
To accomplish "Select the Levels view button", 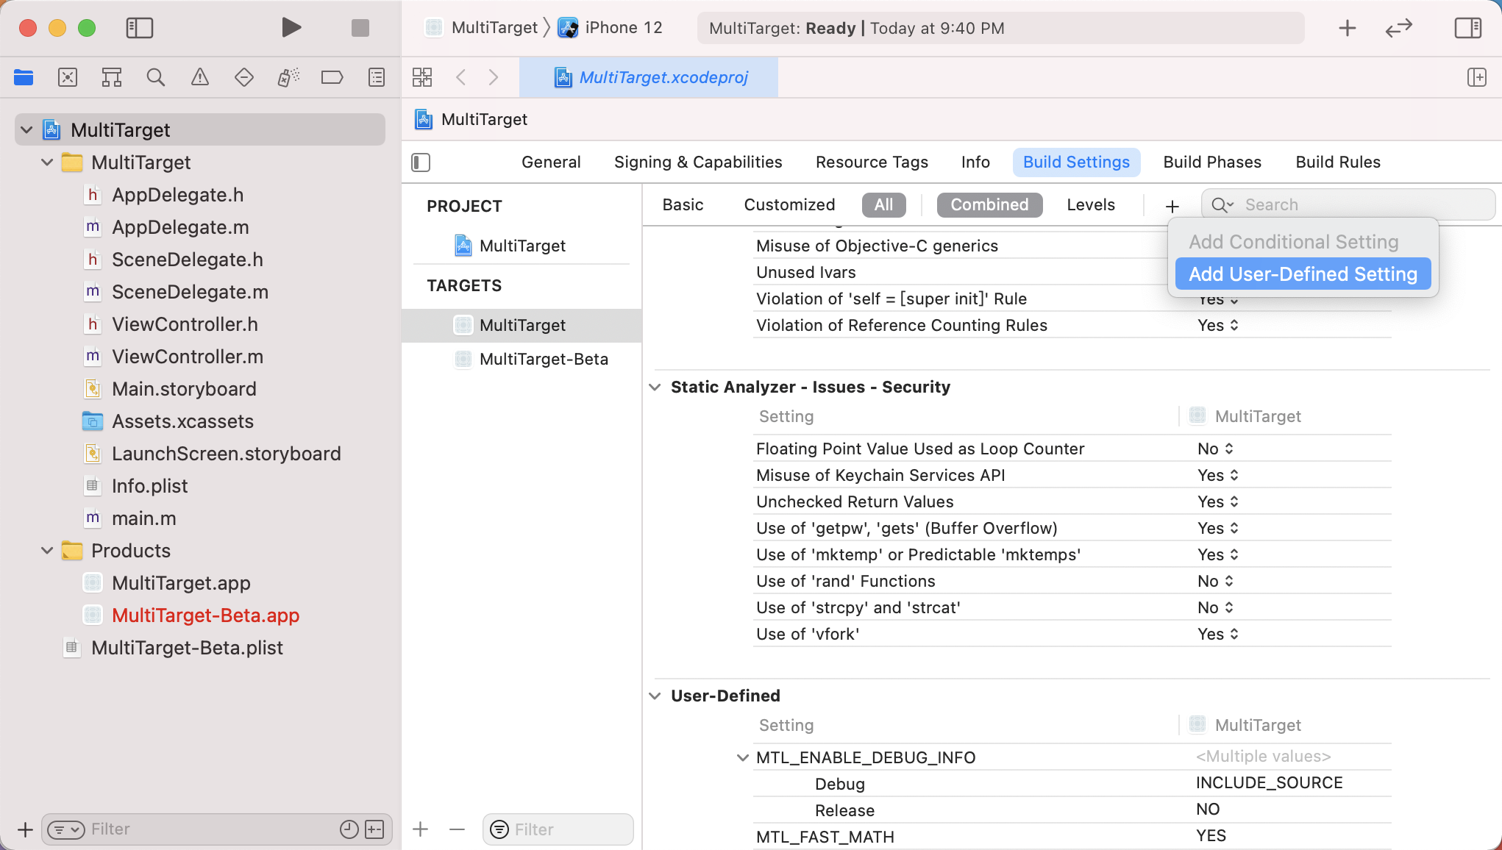I will coord(1090,205).
